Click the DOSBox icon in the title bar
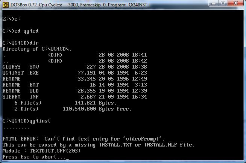The height and width of the screenshot is (163, 246). [x=5, y=4]
